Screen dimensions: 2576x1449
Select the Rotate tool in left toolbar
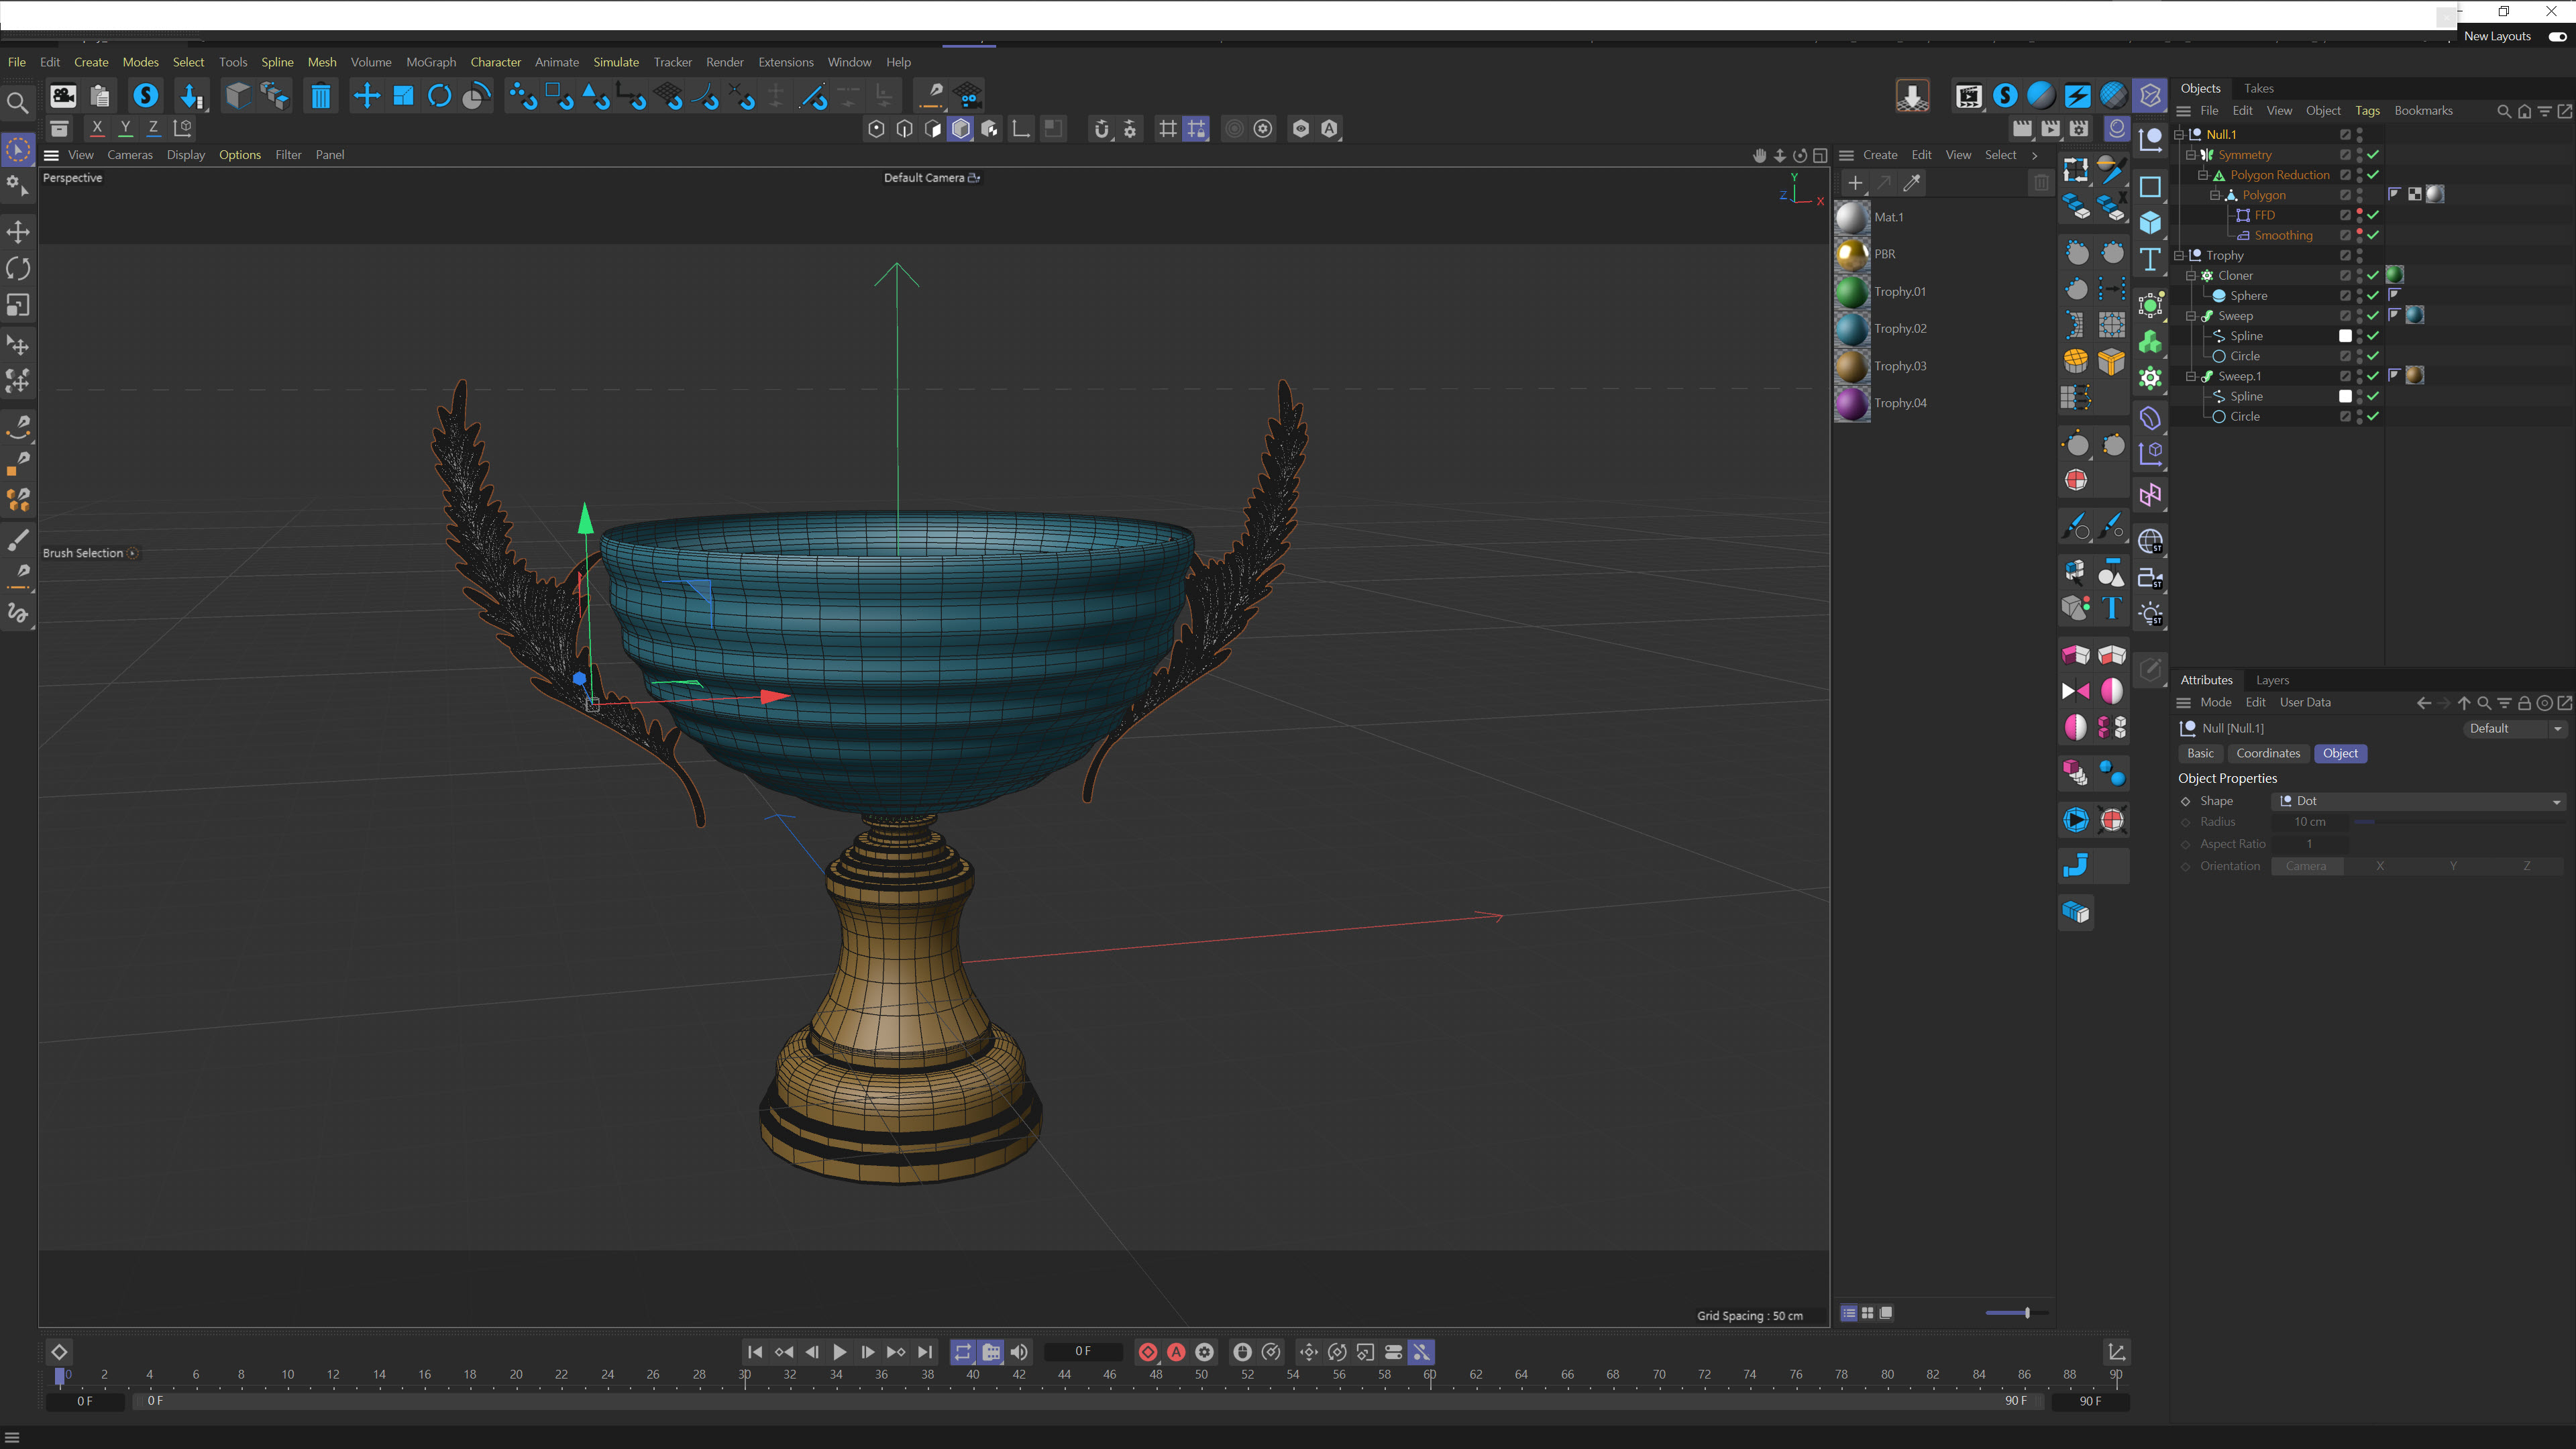pyautogui.click(x=18, y=268)
